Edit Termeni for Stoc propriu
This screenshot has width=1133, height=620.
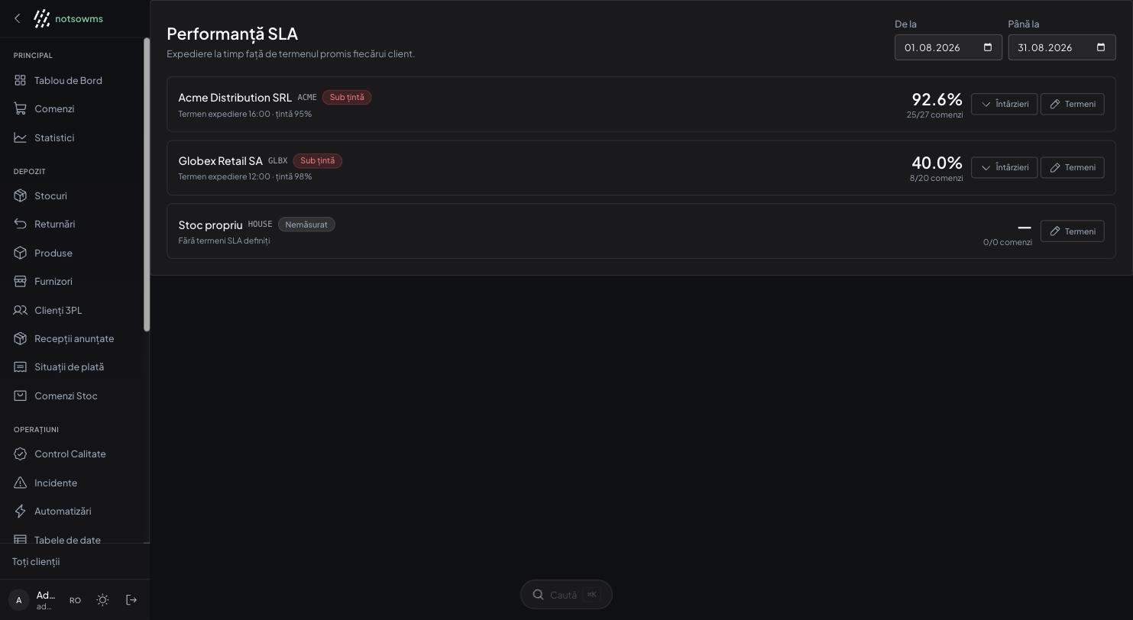click(x=1072, y=231)
